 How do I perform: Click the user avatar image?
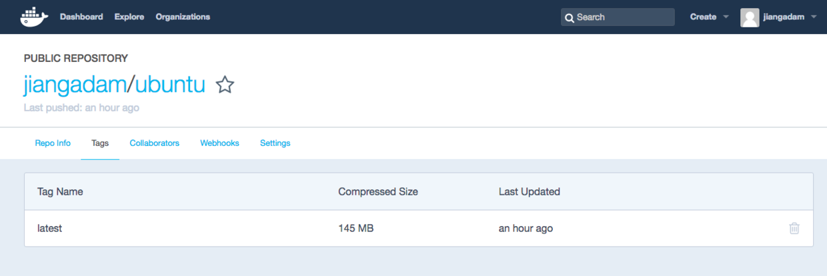tap(750, 17)
